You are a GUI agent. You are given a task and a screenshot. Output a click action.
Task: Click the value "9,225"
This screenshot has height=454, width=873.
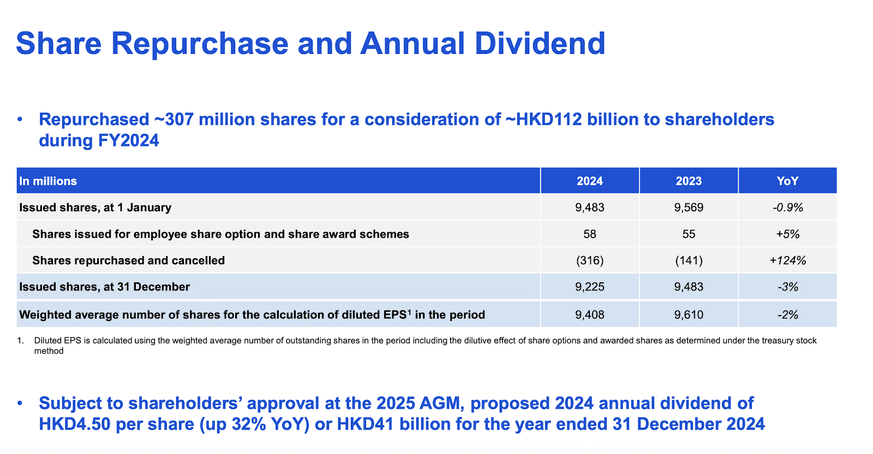coord(590,287)
